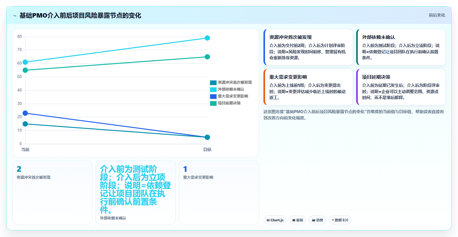Click the lightning icon beside the title

15,16
